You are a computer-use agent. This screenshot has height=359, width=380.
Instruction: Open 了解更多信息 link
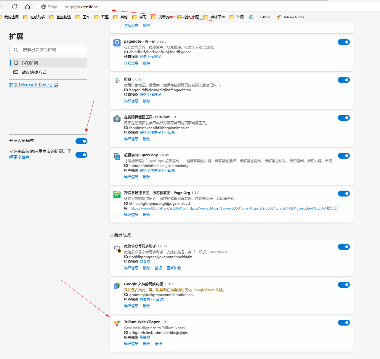click(20, 157)
